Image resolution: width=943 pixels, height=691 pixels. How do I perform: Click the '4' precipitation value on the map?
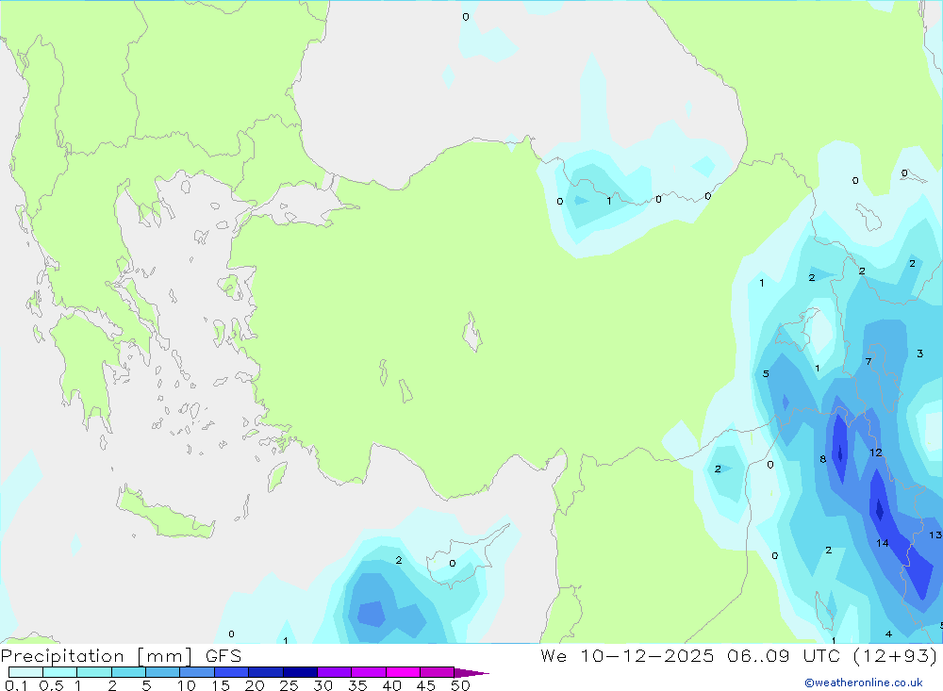(888, 633)
